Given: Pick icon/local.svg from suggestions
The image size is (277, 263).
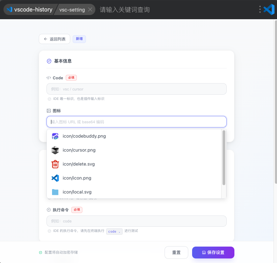Looking at the screenshot, I should click(77, 192).
